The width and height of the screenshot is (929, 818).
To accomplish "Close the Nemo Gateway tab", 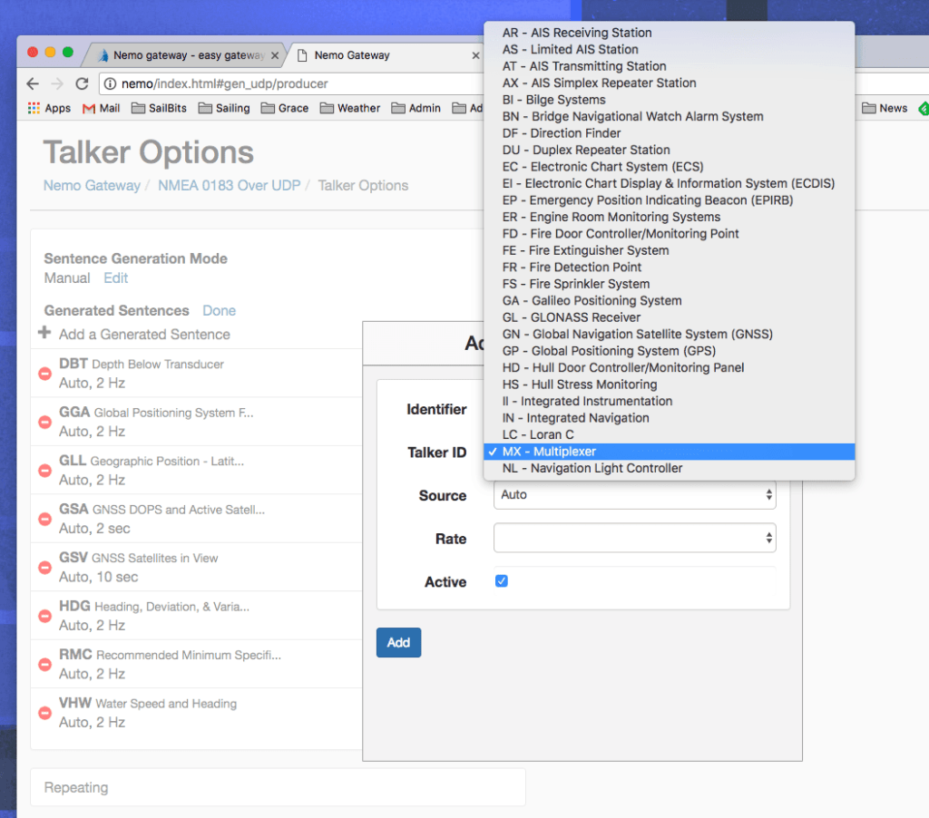I will coord(475,55).
